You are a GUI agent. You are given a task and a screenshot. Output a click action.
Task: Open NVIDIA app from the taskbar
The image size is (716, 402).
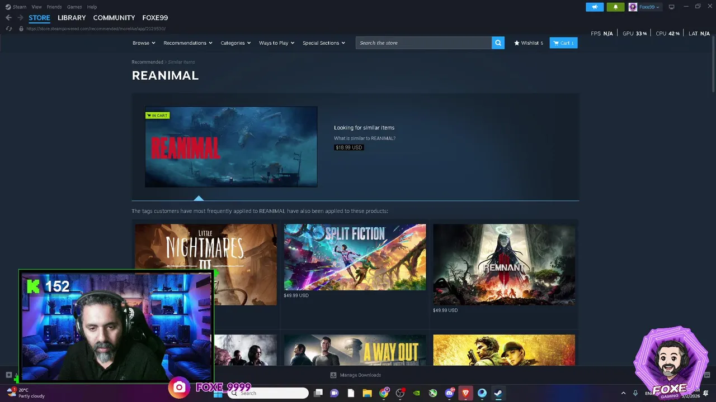click(416, 393)
